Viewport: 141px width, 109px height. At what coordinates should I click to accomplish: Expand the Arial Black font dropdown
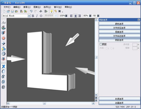coord(29,16)
